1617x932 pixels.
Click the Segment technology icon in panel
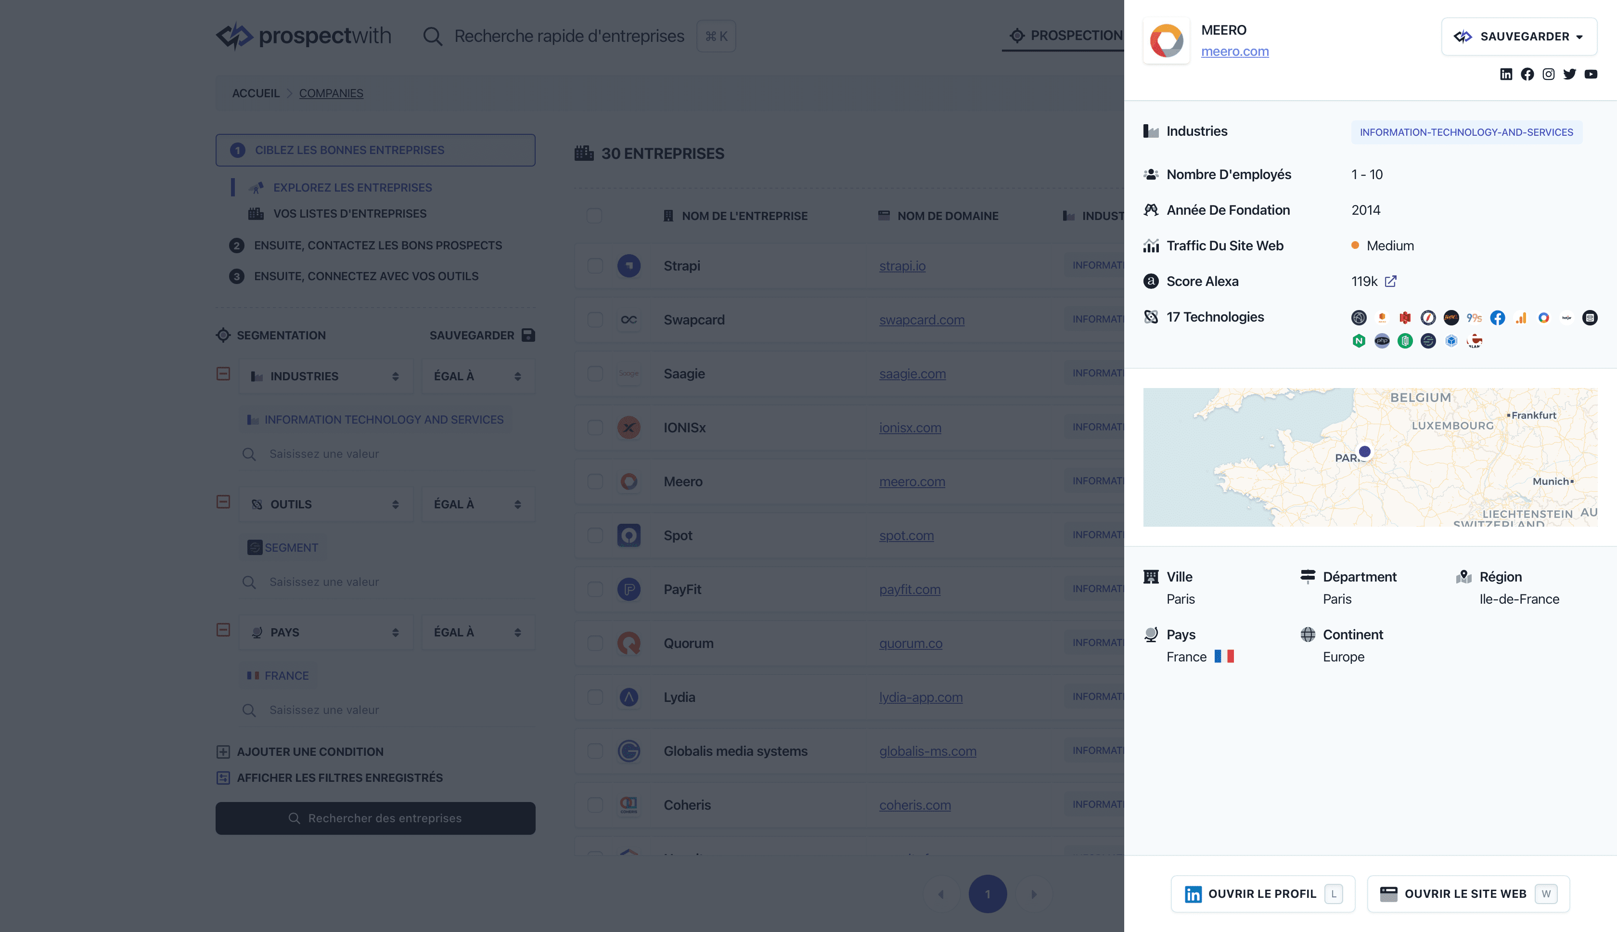click(1427, 340)
